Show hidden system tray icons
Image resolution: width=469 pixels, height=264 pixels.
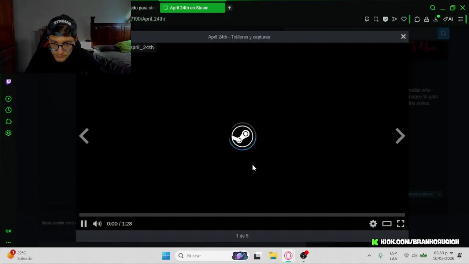point(369,256)
